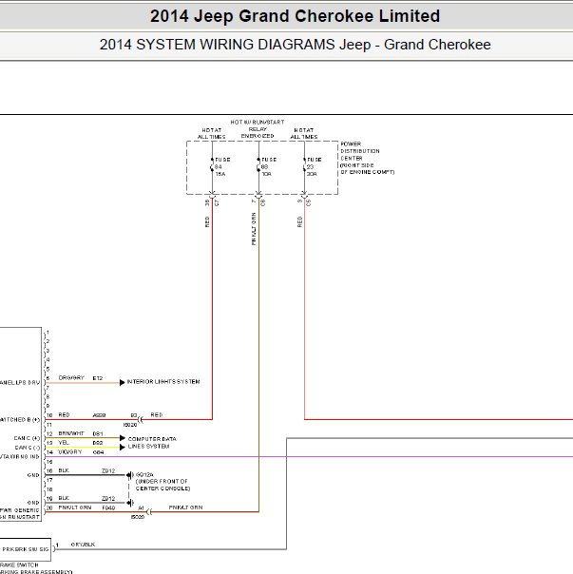This screenshot has width=573, height=574.
Task: Click the 'G912A' ground point label
Action: pyautogui.click(x=144, y=475)
